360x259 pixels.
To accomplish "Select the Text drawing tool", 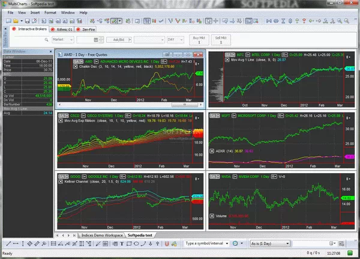I will click(x=122, y=243).
